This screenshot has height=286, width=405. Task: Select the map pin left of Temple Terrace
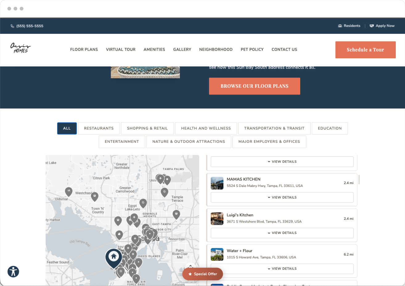(x=165, y=192)
